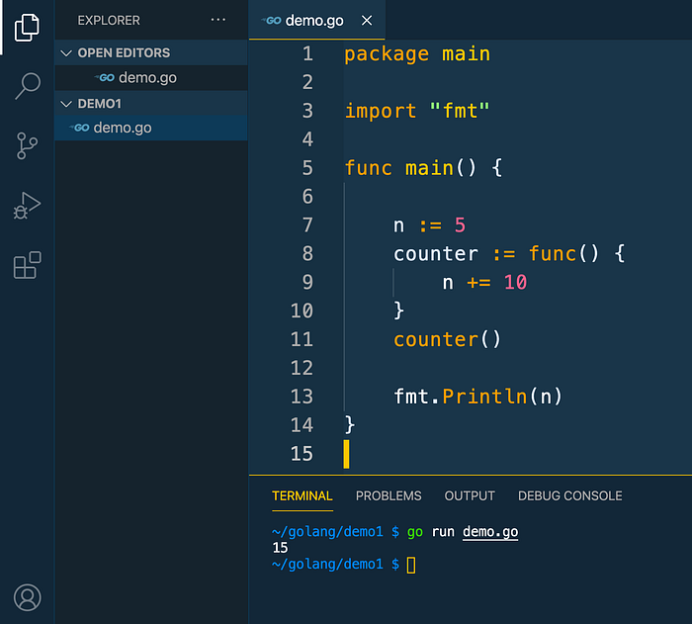692x624 pixels.
Task: Click the 'counter()' call on line 11
Action: [x=447, y=339]
